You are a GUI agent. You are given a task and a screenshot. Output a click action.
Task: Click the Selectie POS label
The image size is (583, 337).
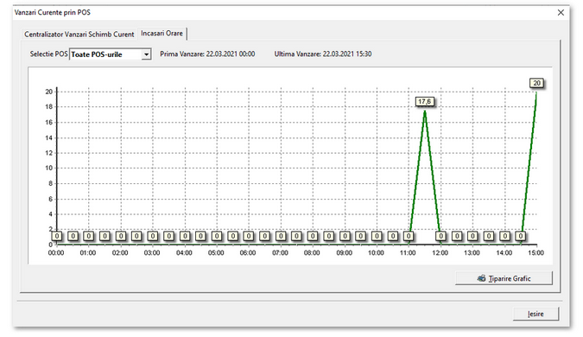(x=48, y=54)
